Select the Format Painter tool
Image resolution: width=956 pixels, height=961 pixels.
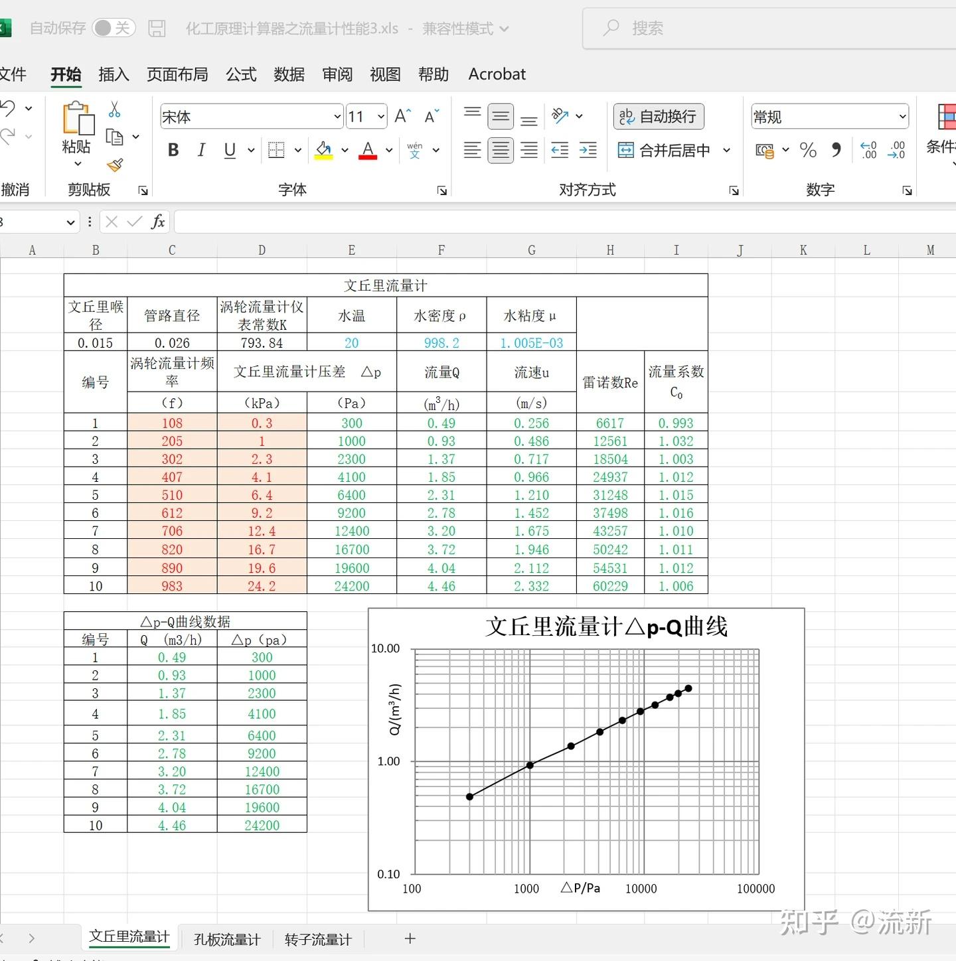pos(114,165)
